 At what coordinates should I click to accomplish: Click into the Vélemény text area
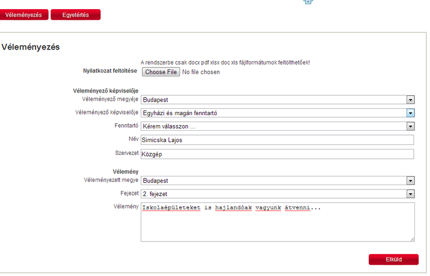(x=277, y=222)
